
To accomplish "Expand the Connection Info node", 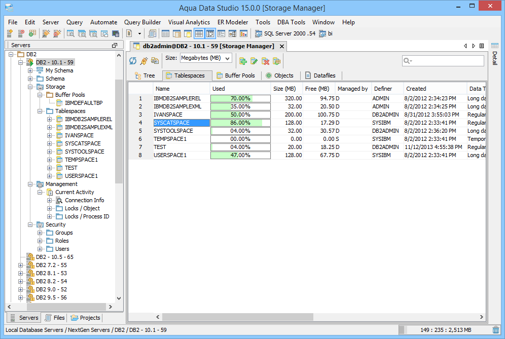I will tap(49, 200).
